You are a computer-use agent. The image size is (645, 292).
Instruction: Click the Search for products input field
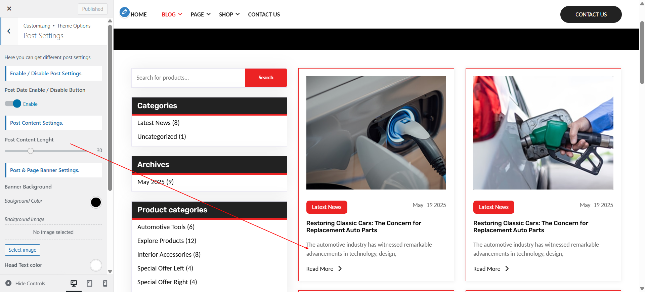188,78
